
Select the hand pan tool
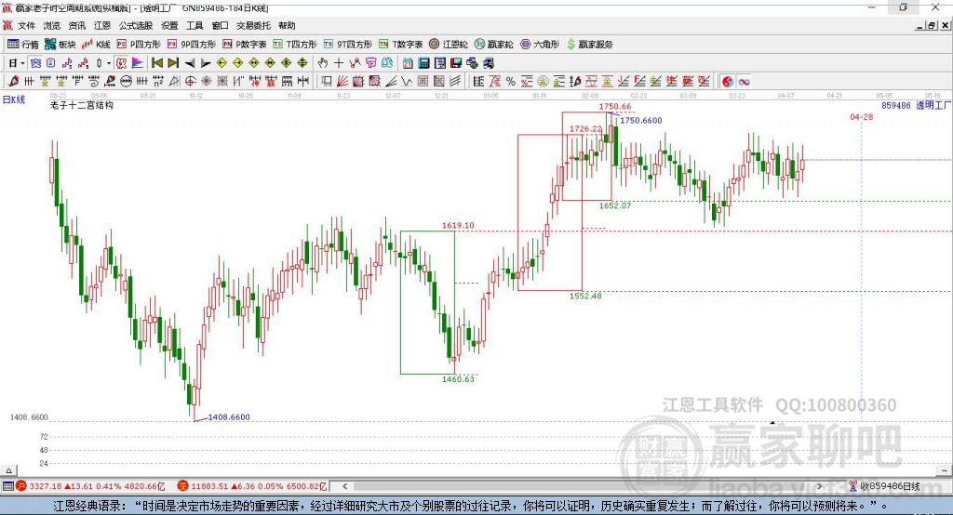[x=323, y=63]
